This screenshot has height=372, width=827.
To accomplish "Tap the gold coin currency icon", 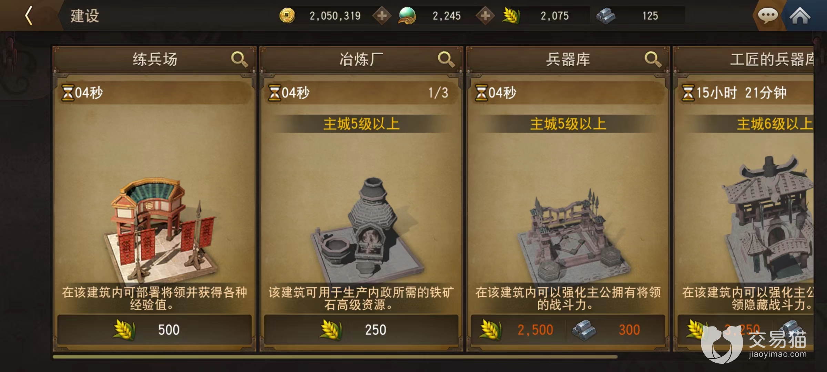I will click(287, 16).
